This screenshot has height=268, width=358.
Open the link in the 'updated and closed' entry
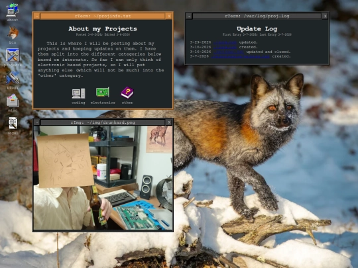[x=228, y=52]
